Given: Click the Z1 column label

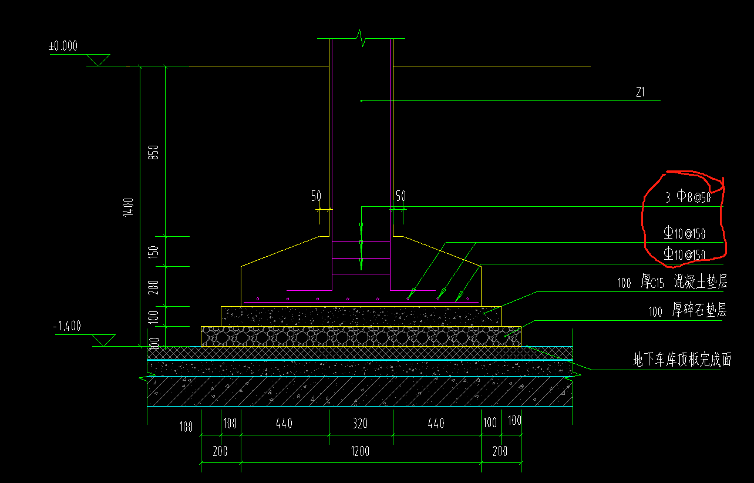Looking at the screenshot, I should point(641,92).
